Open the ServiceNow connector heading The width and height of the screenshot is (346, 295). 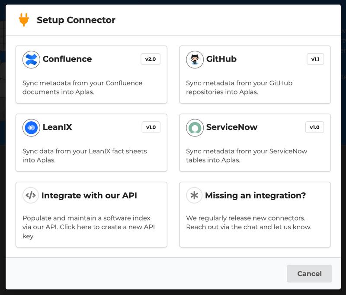click(x=232, y=127)
